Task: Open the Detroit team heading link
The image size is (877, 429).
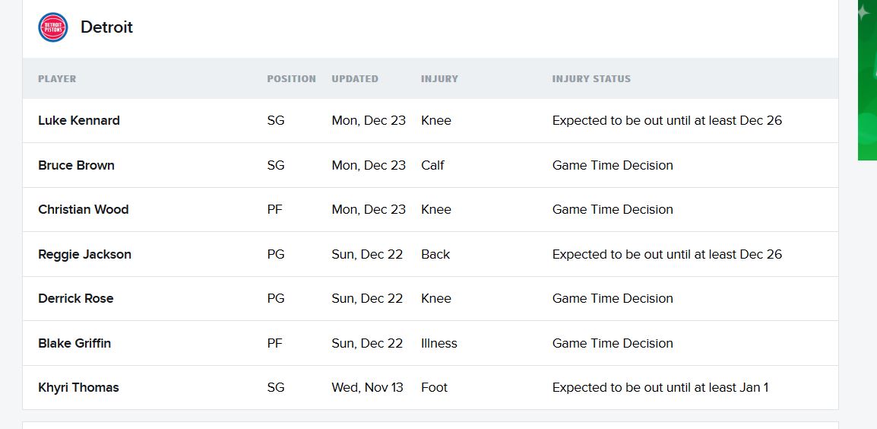Action: (x=106, y=27)
